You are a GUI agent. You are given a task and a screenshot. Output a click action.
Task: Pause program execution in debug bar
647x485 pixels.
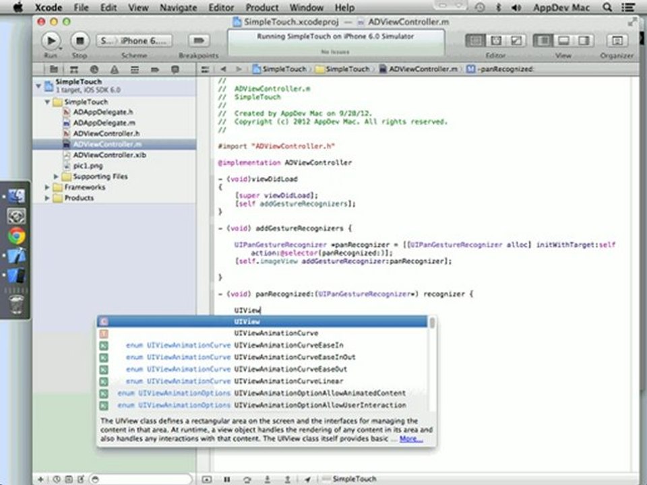[227, 479]
